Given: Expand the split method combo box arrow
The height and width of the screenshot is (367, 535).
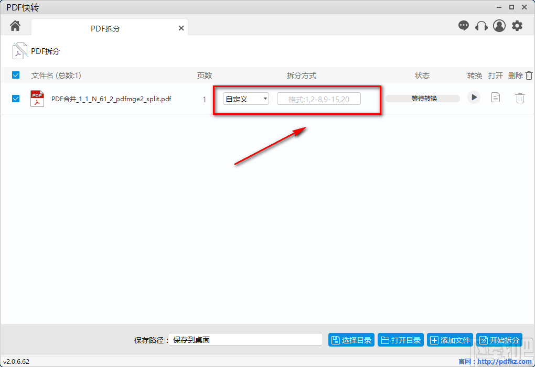Looking at the screenshot, I should (x=265, y=98).
